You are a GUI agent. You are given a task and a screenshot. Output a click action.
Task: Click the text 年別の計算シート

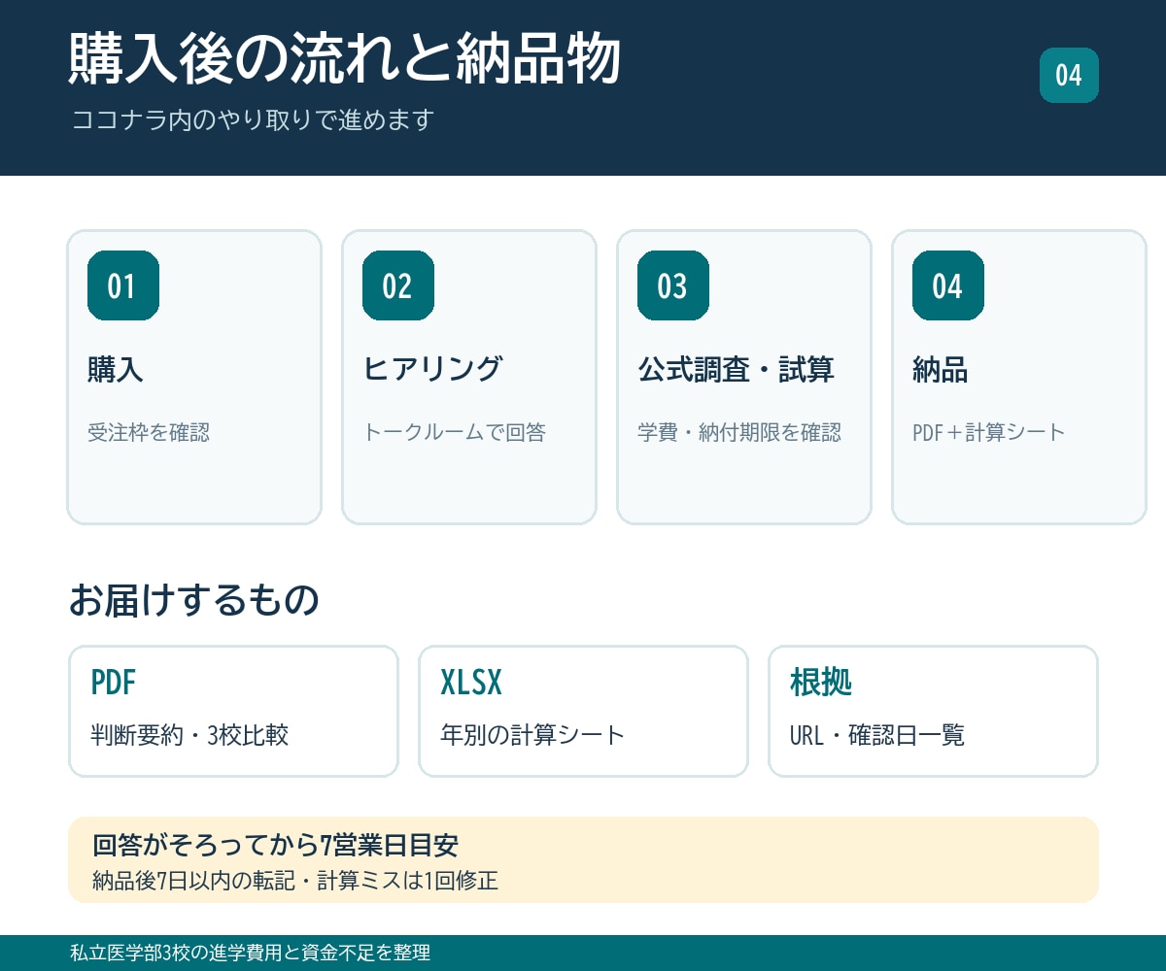pos(532,735)
